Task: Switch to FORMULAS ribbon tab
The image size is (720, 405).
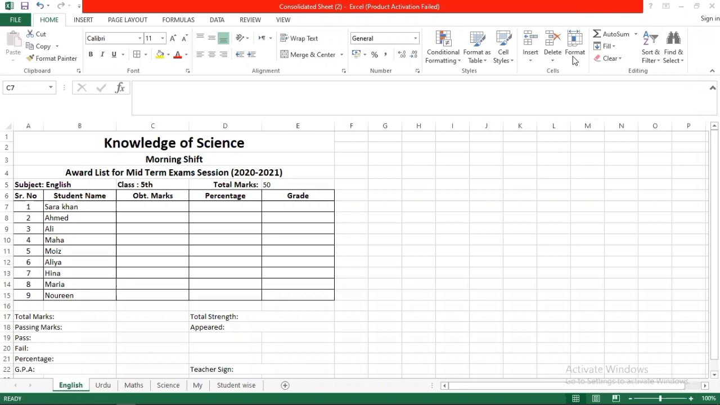Action: [x=178, y=20]
